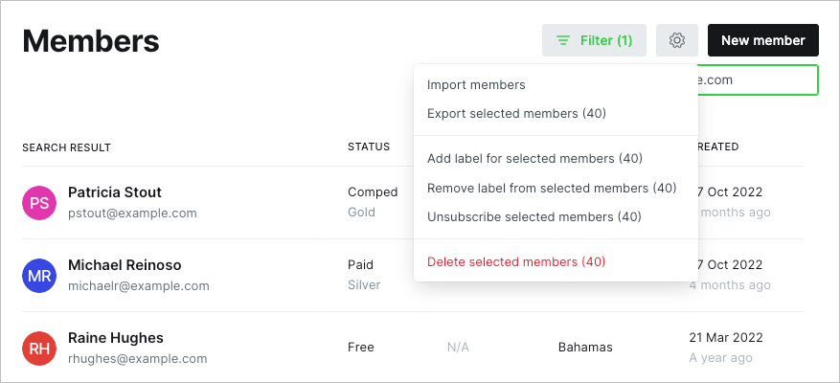Open Raine Hughes's member name
This screenshot has height=383, width=840.
116,338
